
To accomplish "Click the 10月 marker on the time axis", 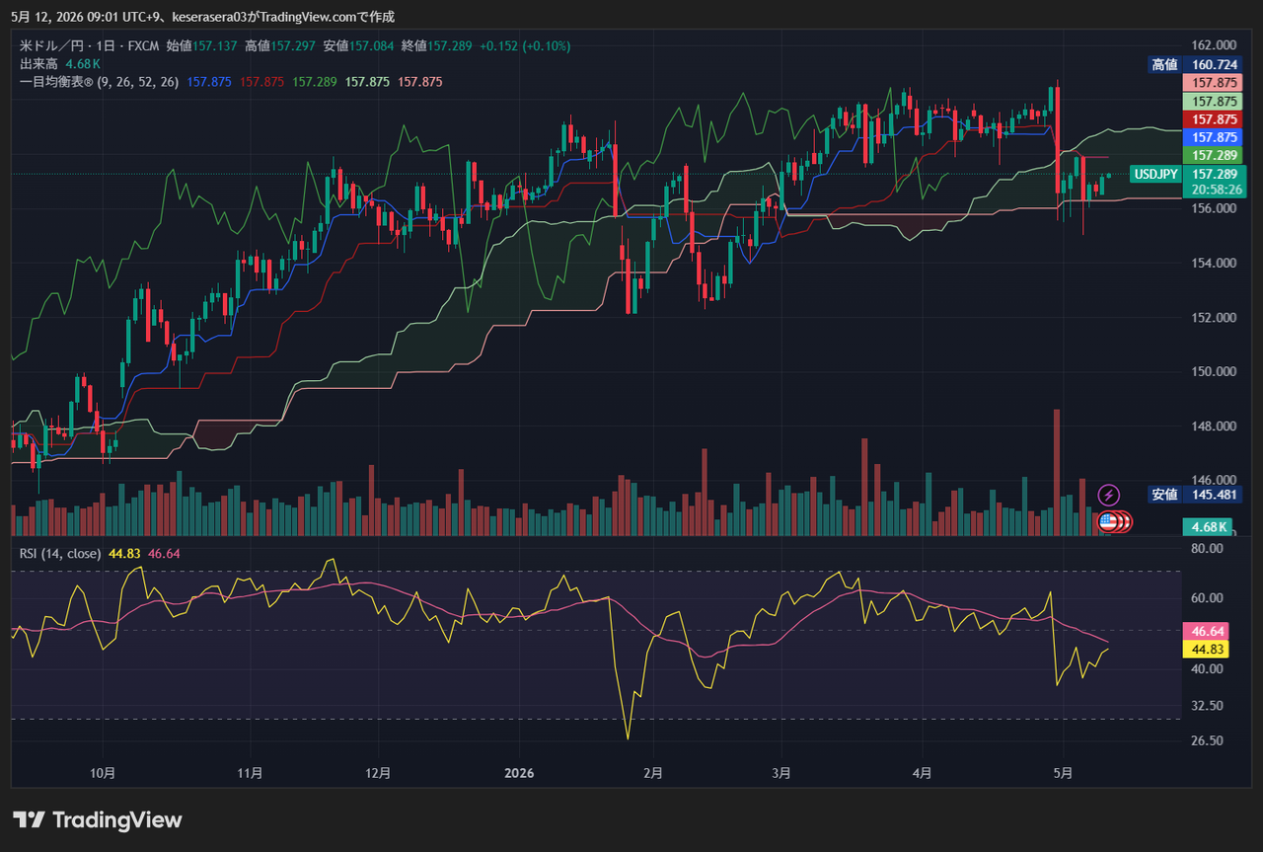I will click(103, 773).
